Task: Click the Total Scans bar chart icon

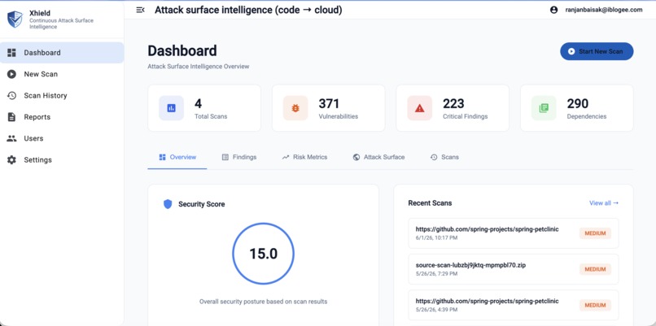Action: tap(171, 108)
